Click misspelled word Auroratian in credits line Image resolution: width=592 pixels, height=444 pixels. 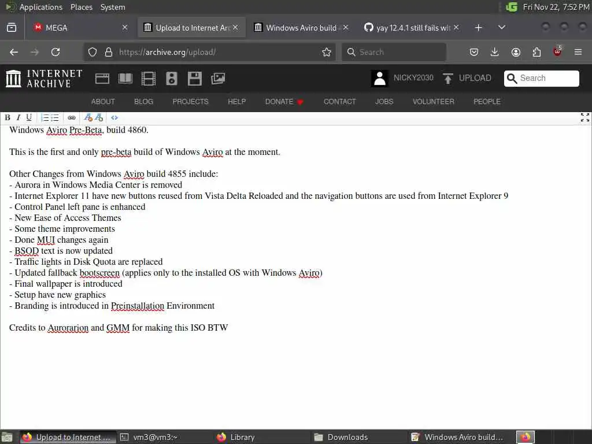tap(68, 328)
